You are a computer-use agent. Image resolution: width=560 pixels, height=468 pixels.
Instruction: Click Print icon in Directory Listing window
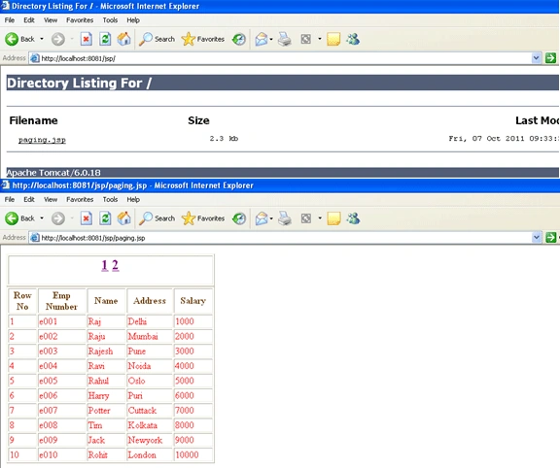pos(285,39)
